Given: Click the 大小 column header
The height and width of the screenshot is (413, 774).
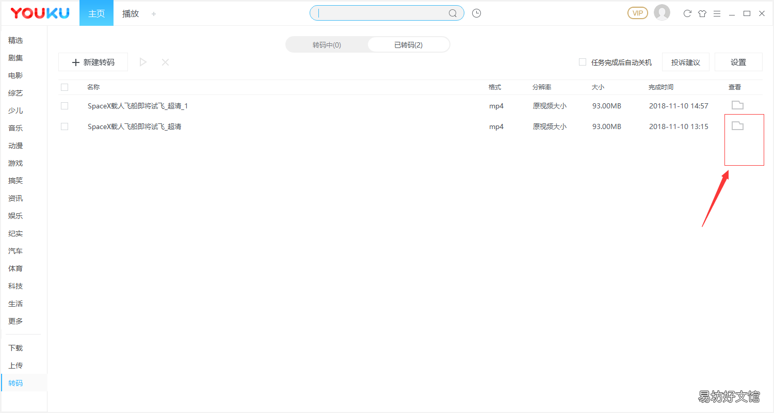Looking at the screenshot, I should (598, 87).
